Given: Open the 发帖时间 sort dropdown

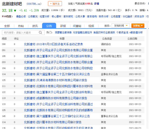Looking at the screenshot, I should pyautogui.click(x=121, y=26).
